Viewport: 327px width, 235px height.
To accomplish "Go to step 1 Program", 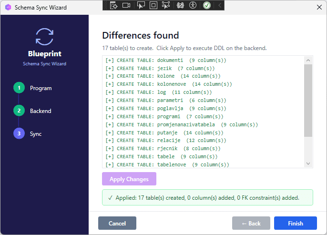I will coord(19,88).
